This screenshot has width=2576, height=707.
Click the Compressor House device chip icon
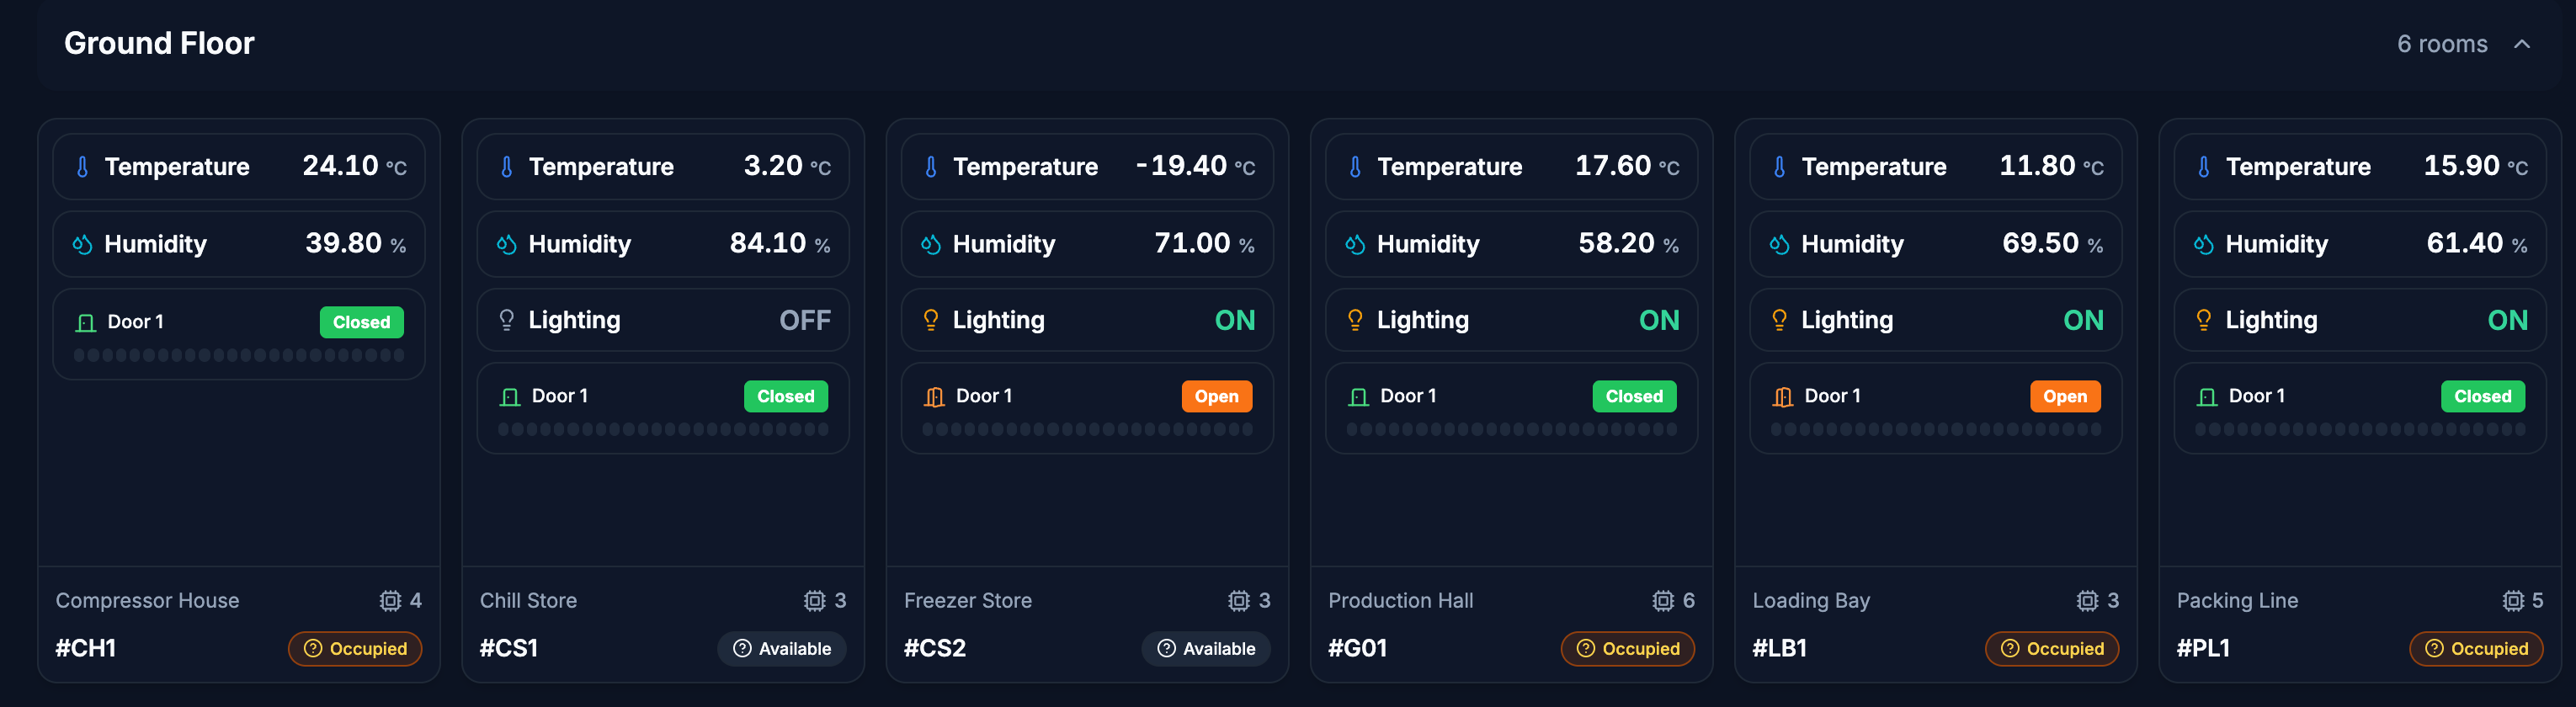pyautogui.click(x=390, y=600)
